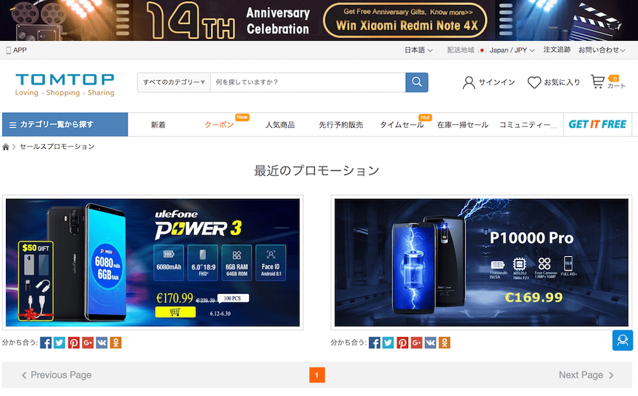Share Power 3 promo on VK

pos(102,343)
